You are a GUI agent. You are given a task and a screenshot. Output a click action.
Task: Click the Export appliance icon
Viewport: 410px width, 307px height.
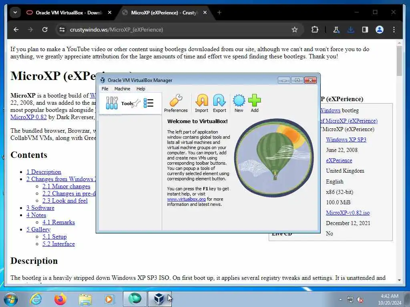click(x=219, y=103)
